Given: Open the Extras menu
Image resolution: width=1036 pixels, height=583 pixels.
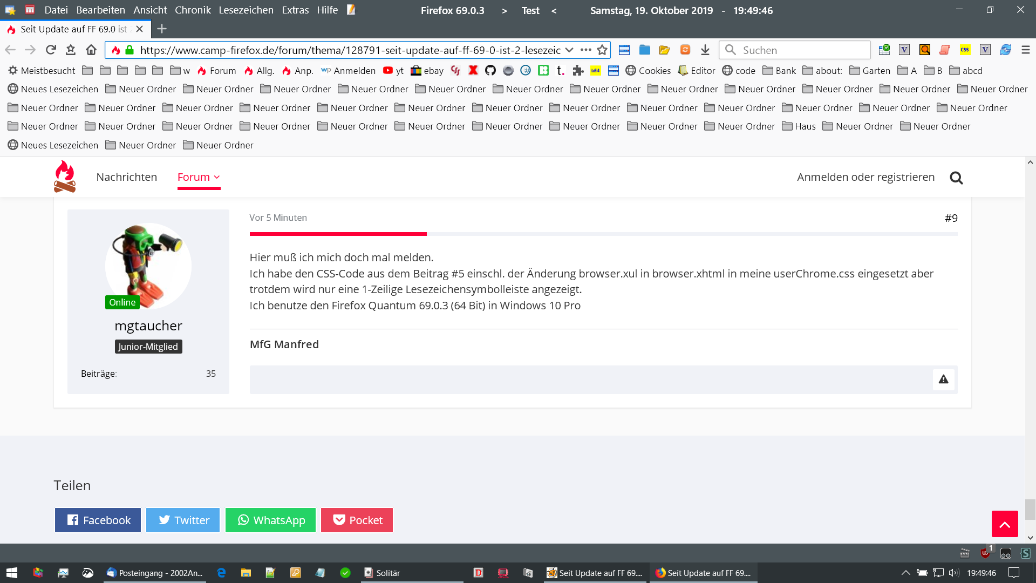Looking at the screenshot, I should tap(295, 10).
